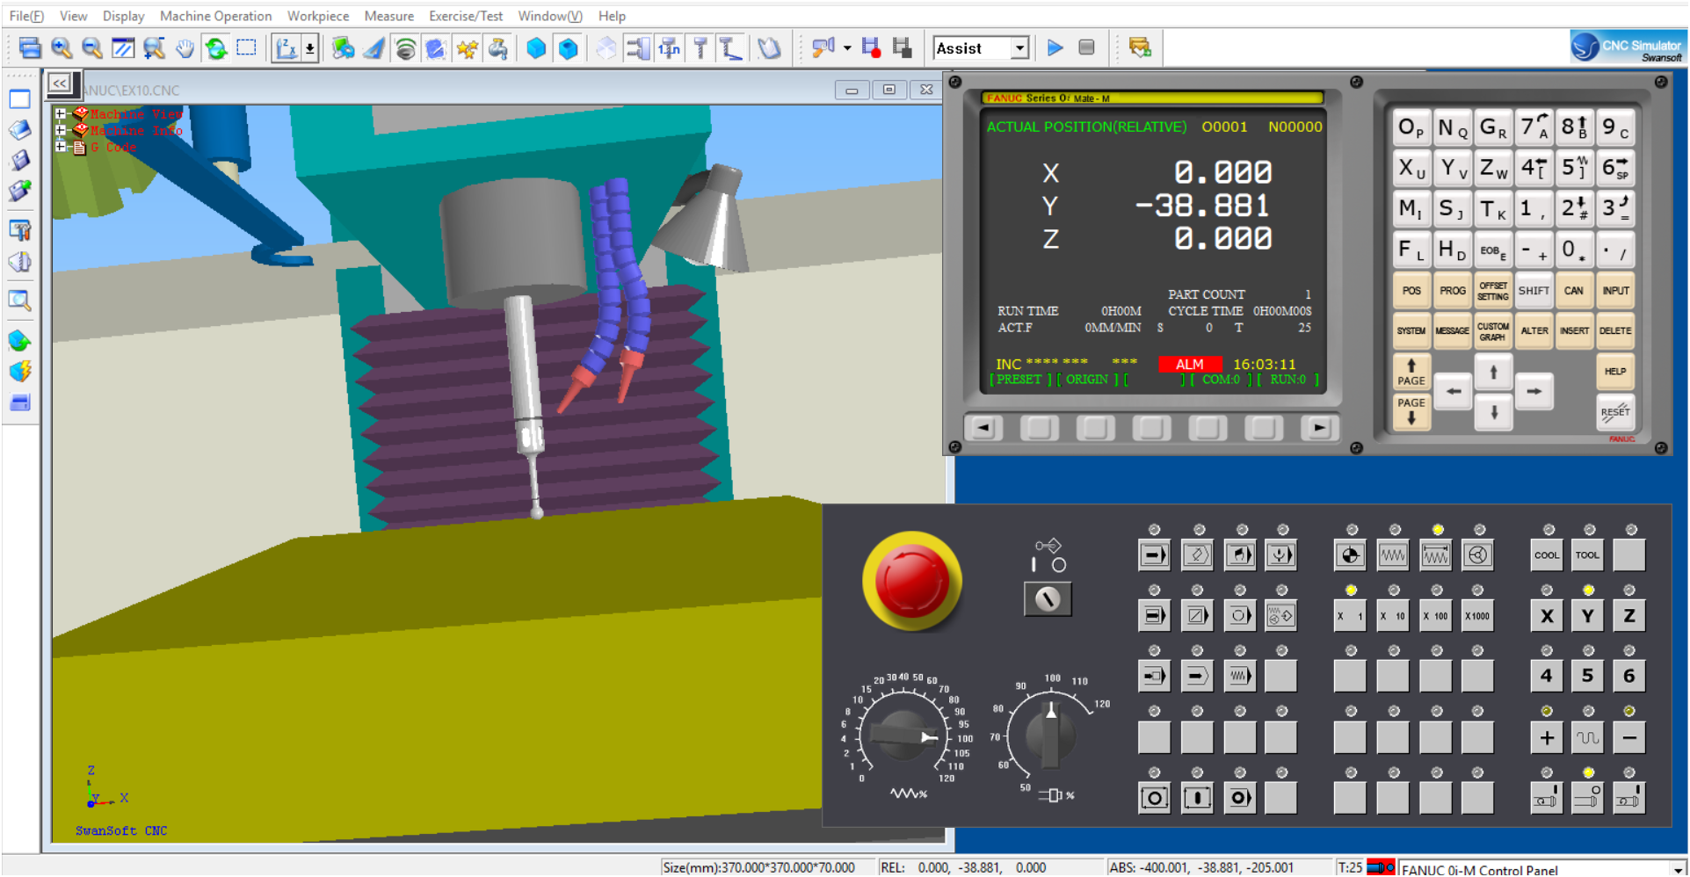Click the plus jog direction button
This screenshot has height=877, width=1690.
pyautogui.click(x=1547, y=738)
